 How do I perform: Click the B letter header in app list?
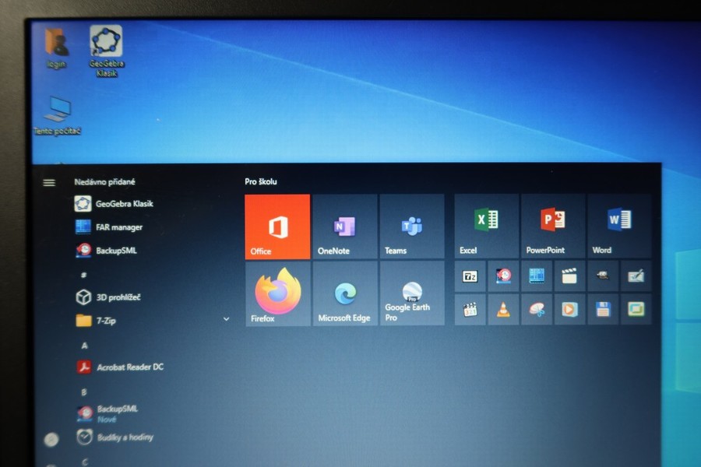84,392
